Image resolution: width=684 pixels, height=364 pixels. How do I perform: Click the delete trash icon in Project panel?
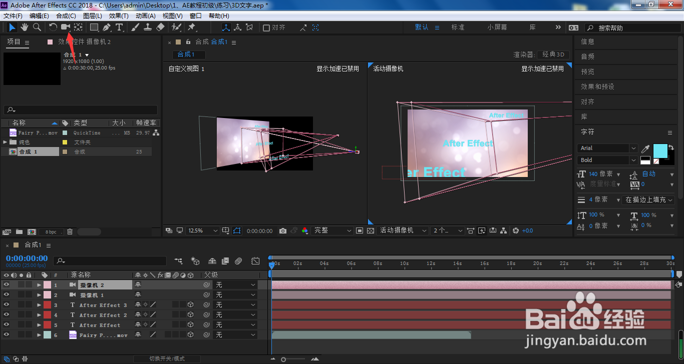click(x=70, y=231)
